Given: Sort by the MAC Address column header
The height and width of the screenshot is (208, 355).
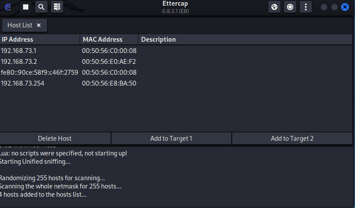Looking at the screenshot, I should (109, 40).
